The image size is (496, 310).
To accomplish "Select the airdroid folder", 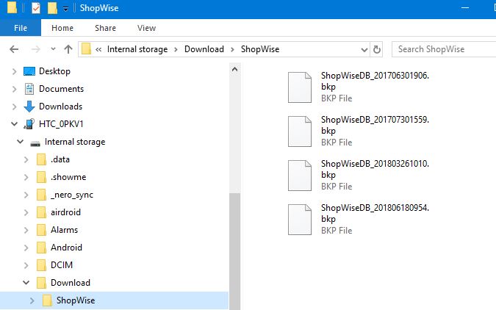I will pyautogui.click(x=66, y=212).
